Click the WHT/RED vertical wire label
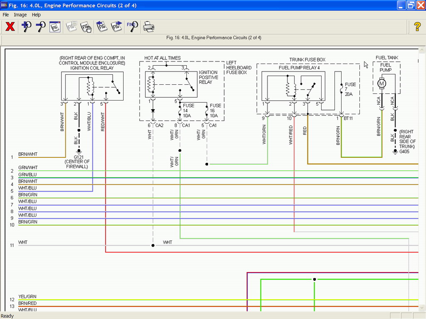 [x=291, y=135]
